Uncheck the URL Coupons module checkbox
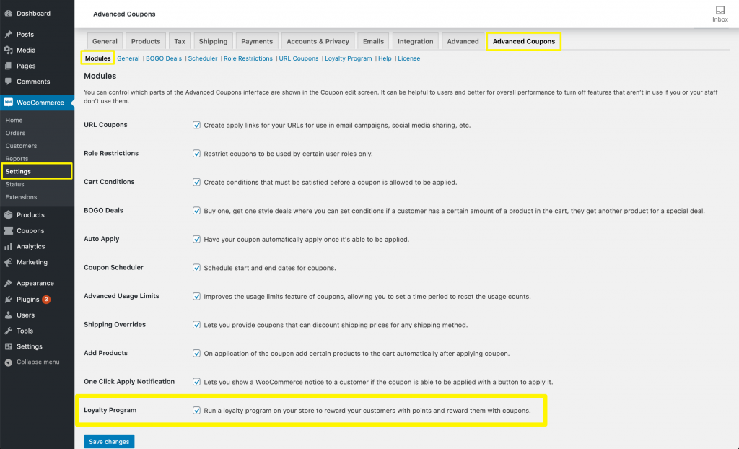 click(196, 125)
